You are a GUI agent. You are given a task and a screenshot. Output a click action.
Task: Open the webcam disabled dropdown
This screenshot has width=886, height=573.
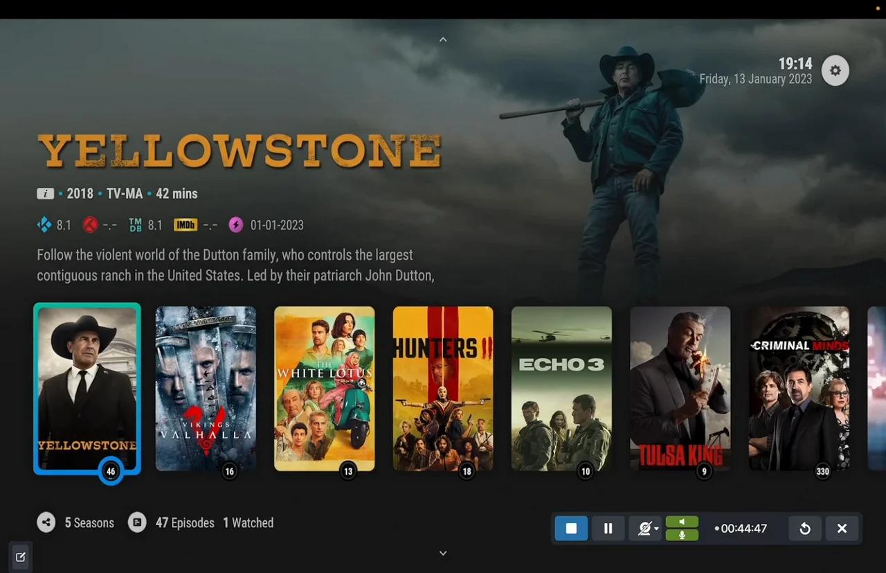647,529
